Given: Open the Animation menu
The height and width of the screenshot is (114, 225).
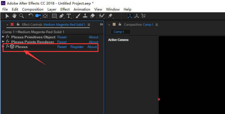Looking at the screenshot, I should [82, 10].
